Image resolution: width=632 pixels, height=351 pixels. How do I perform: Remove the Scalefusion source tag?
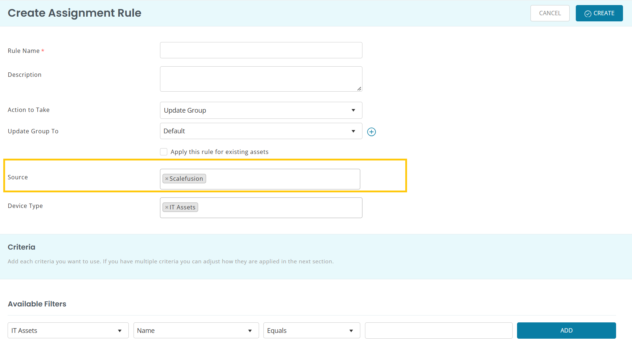(x=167, y=179)
